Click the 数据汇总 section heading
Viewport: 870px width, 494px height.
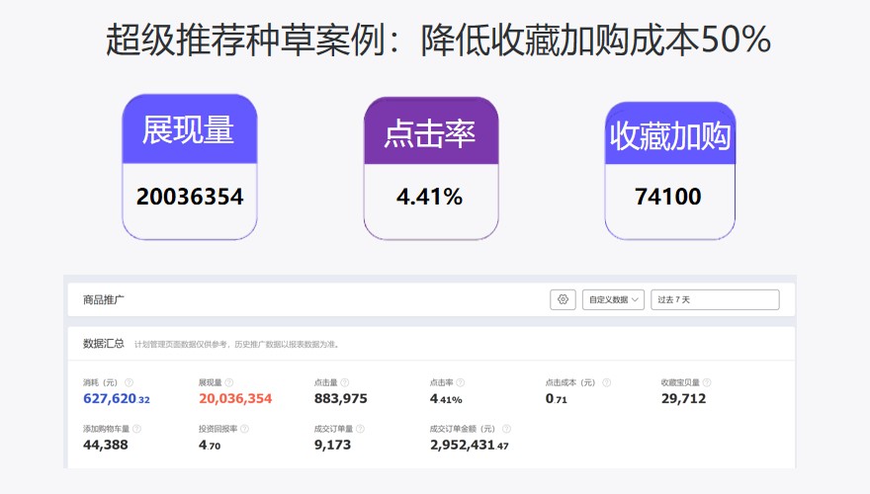103,344
